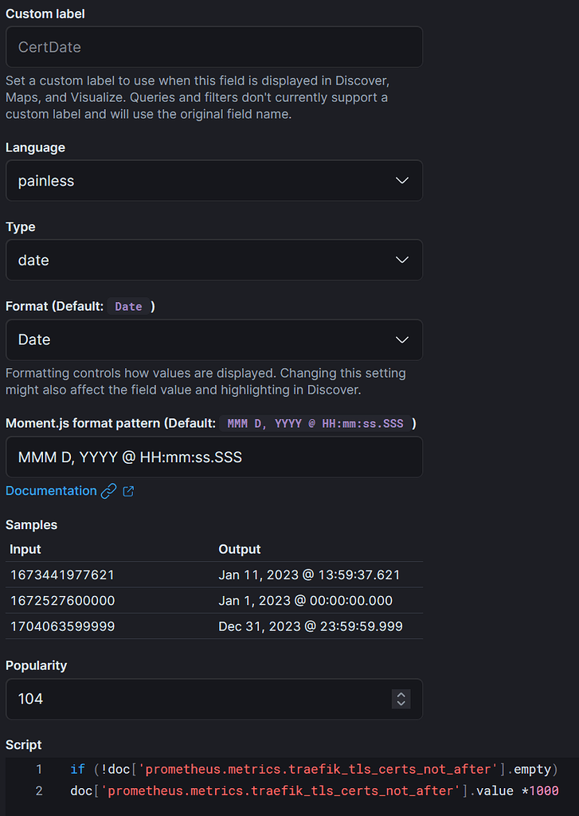
Task: Click the Popularity stepper down arrow
Action: pos(401,704)
